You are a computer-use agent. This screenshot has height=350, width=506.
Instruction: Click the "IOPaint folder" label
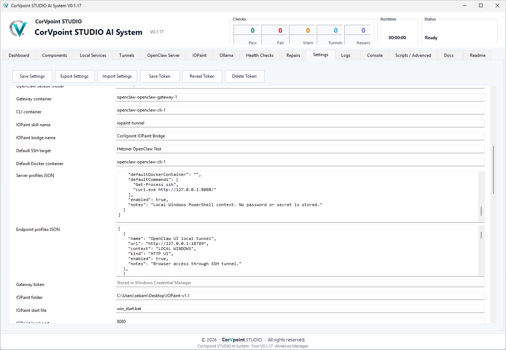29,297
